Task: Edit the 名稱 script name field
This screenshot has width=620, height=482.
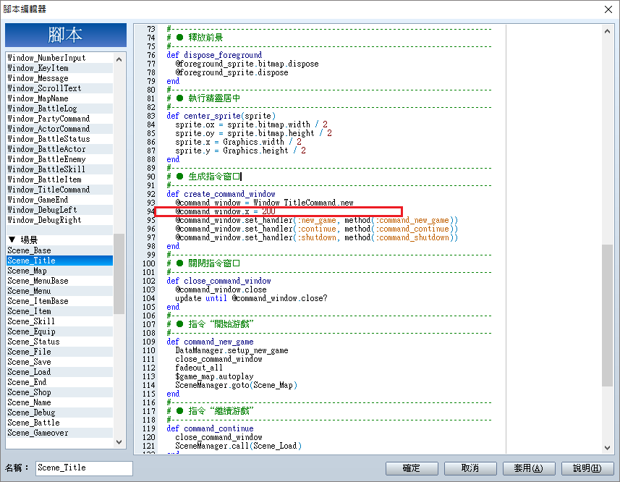Action: pyautogui.click(x=84, y=468)
